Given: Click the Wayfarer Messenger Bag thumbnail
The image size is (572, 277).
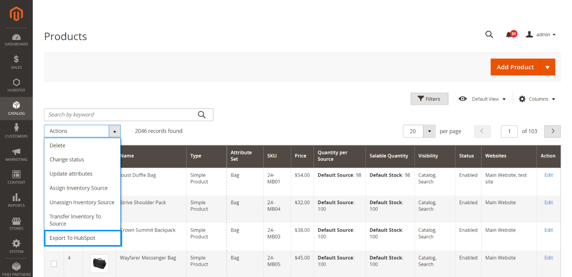Looking at the screenshot, I should pos(99,264).
